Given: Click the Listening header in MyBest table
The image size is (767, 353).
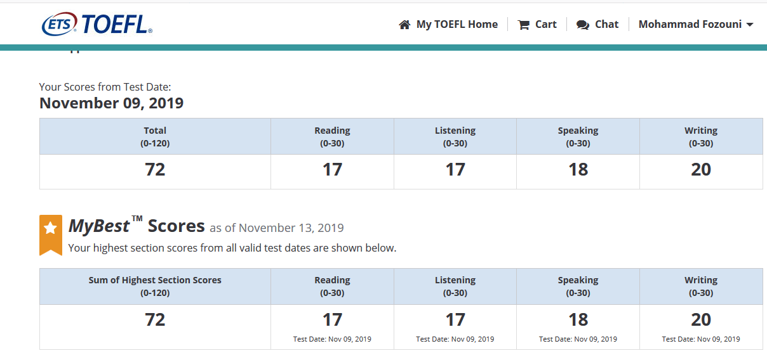Looking at the screenshot, I should [x=455, y=286].
